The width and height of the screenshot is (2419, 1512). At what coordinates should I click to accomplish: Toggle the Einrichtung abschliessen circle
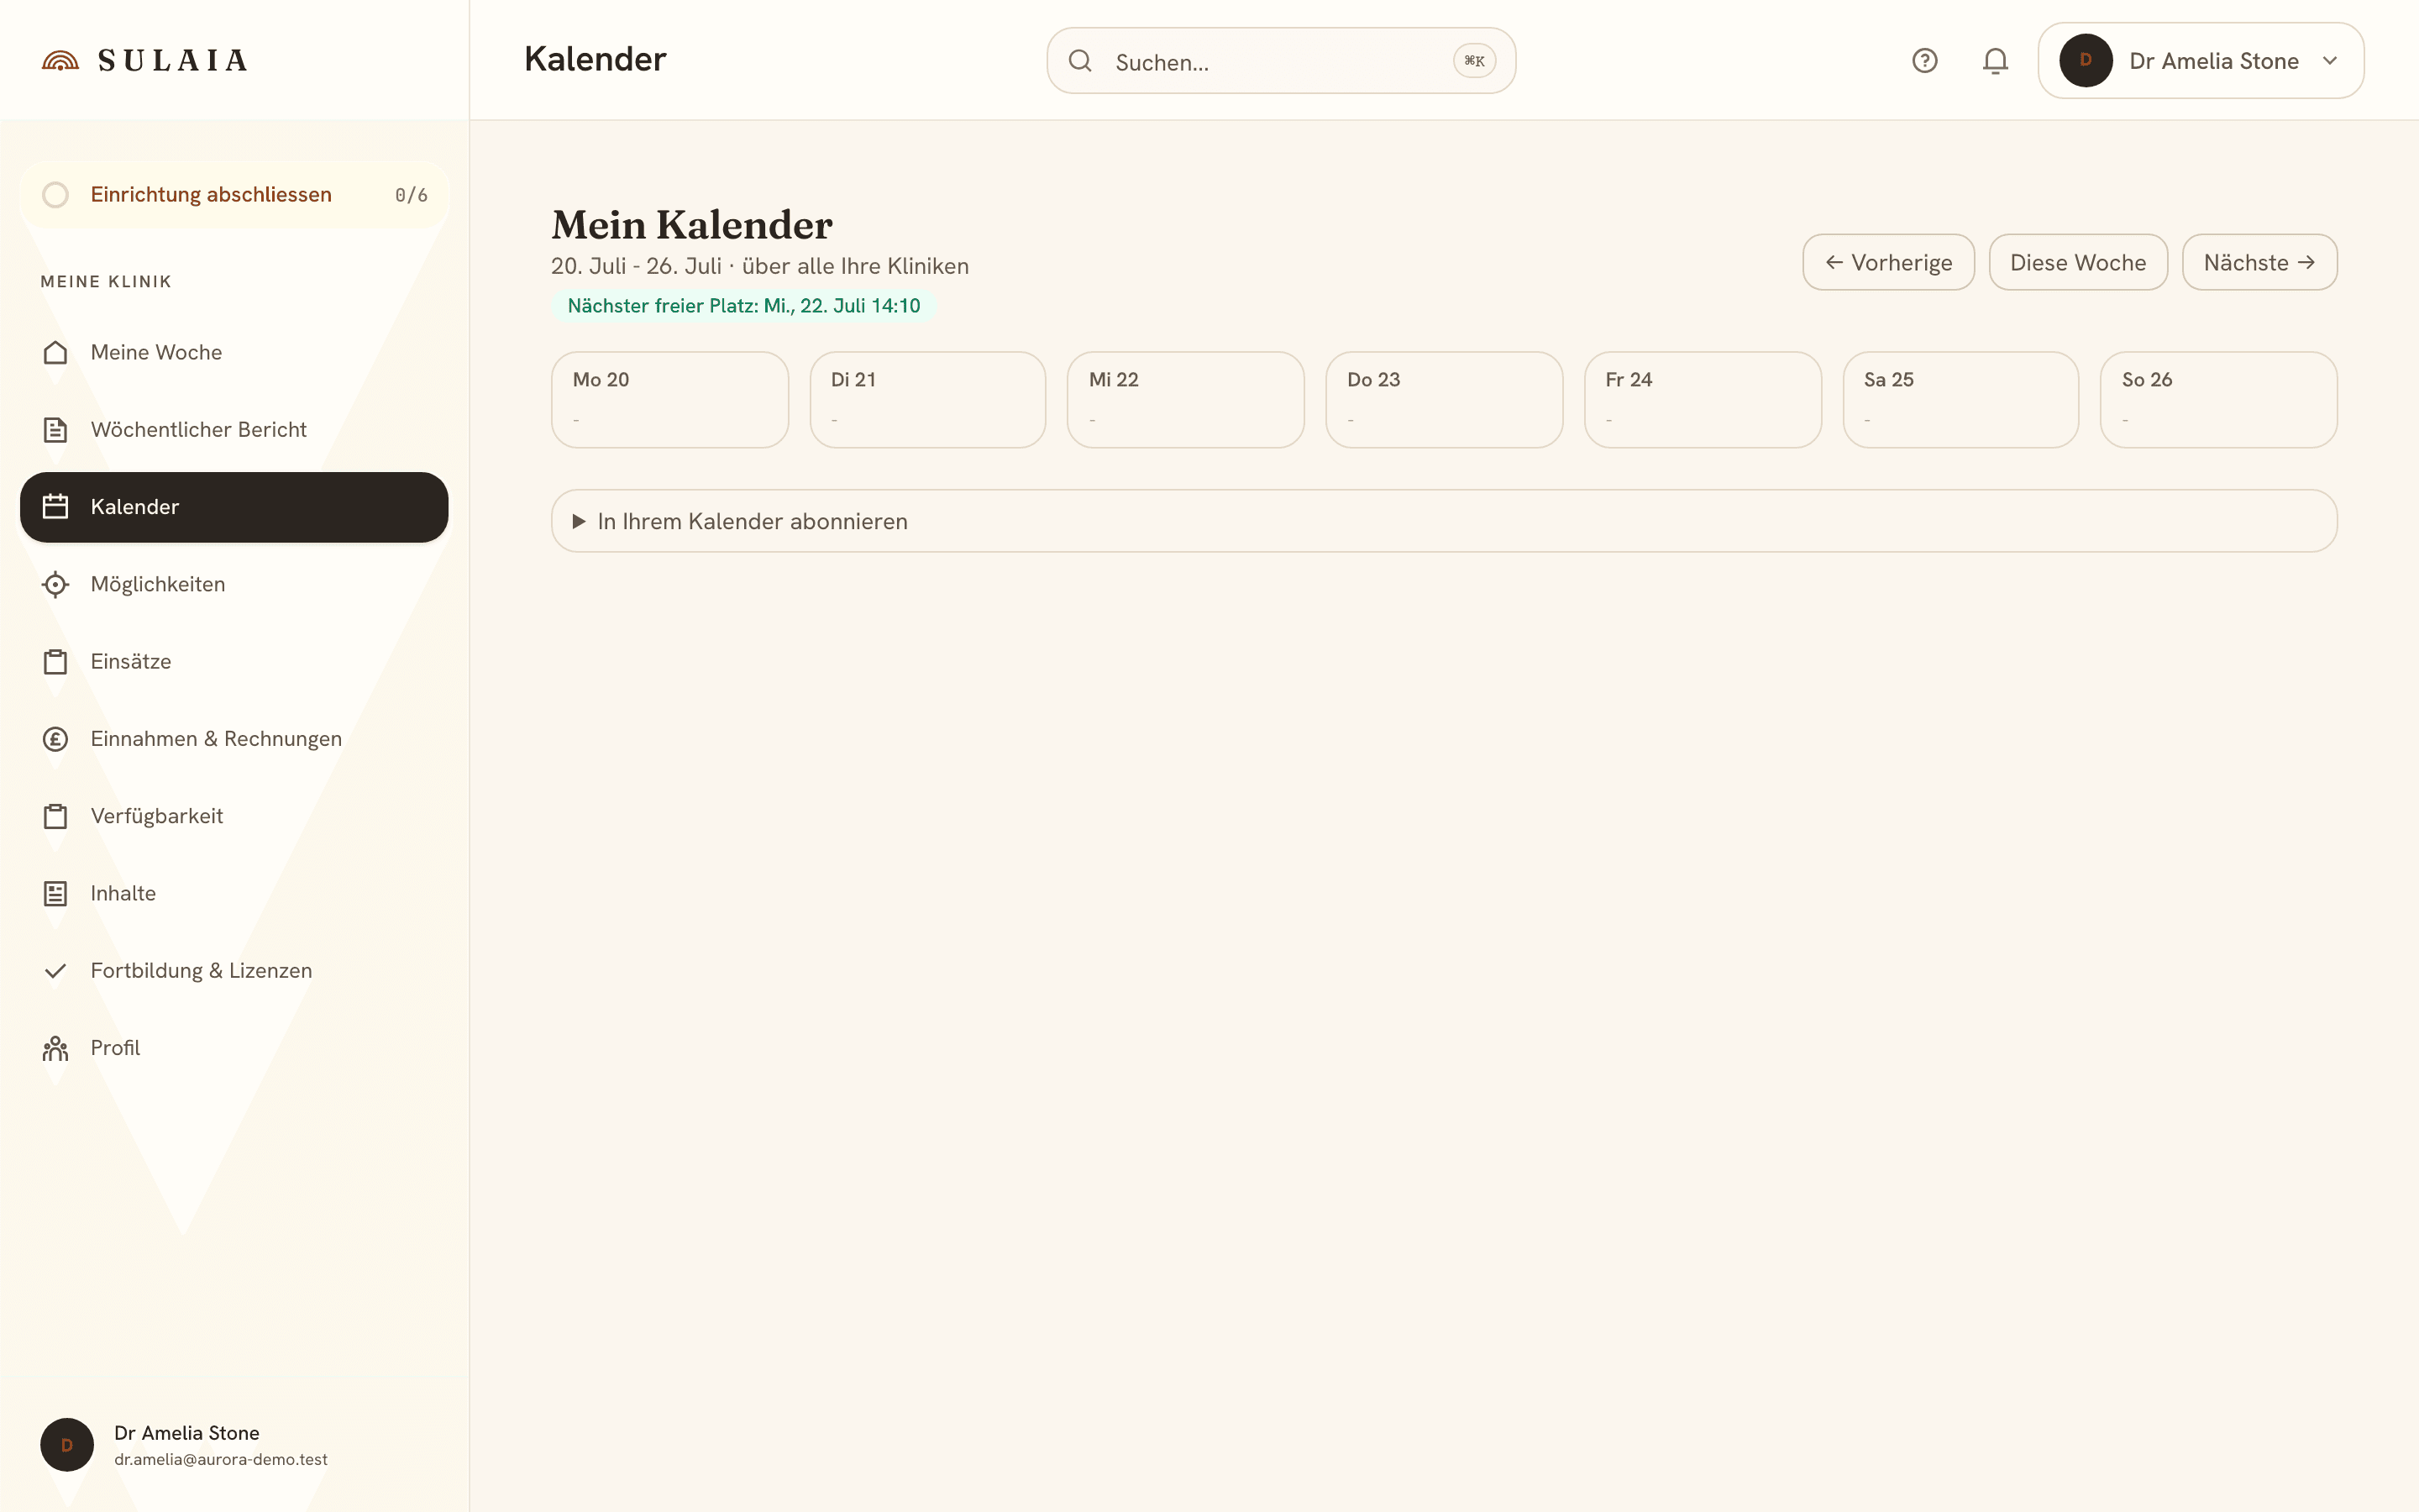[x=56, y=195]
